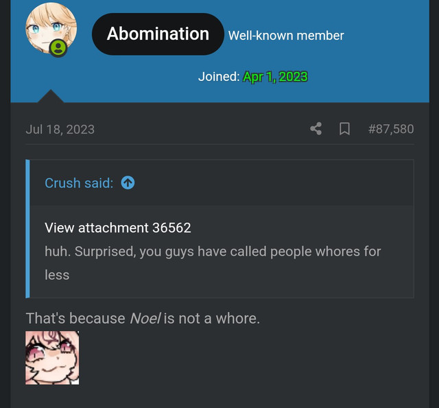Open View attachment 36562
The height and width of the screenshot is (408, 439).
pyautogui.click(x=118, y=228)
